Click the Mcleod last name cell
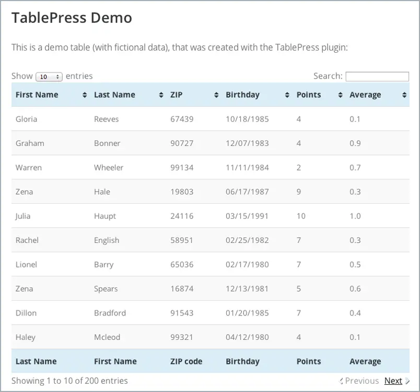Viewport: 420px width, 392px height. pyautogui.click(x=107, y=337)
